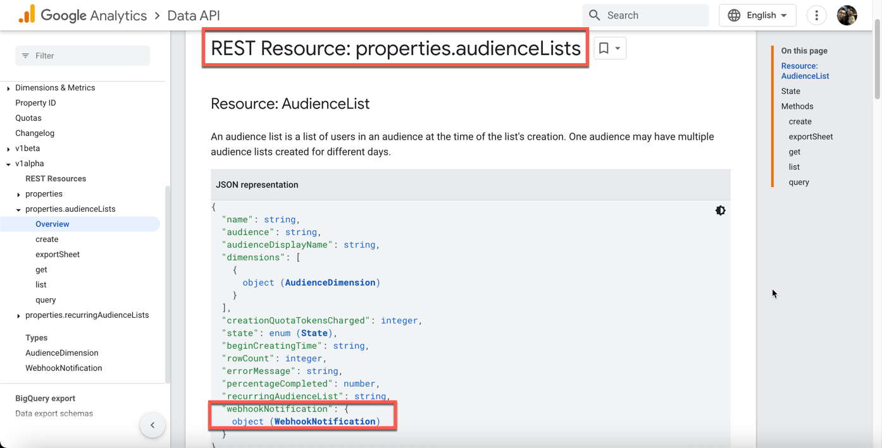882x448 pixels.
Task: Open the bookmark dropdown arrow
Action: 618,49
